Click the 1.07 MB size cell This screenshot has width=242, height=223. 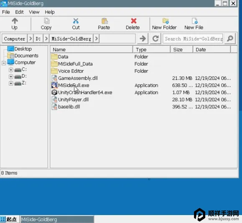181,92
